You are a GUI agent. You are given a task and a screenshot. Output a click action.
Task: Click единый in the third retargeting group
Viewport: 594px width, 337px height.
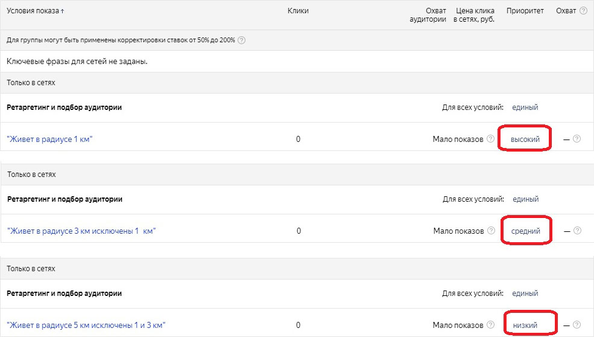[x=525, y=294]
